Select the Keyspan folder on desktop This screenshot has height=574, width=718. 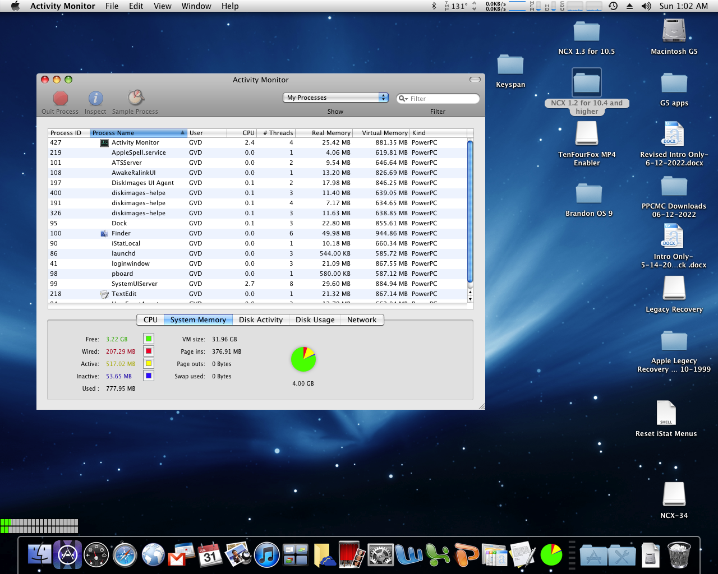pyautogui.click(x=510, y=65)
